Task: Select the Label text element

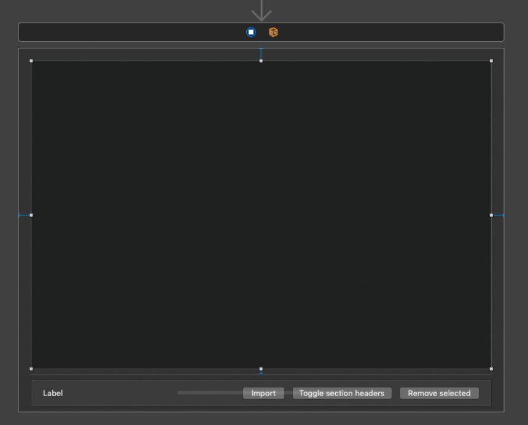Action: tap(53, 393)
